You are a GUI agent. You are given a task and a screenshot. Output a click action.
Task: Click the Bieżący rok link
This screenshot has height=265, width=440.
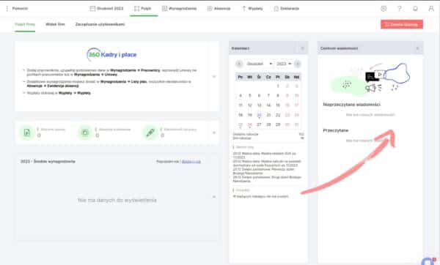[x=191, y=162]
